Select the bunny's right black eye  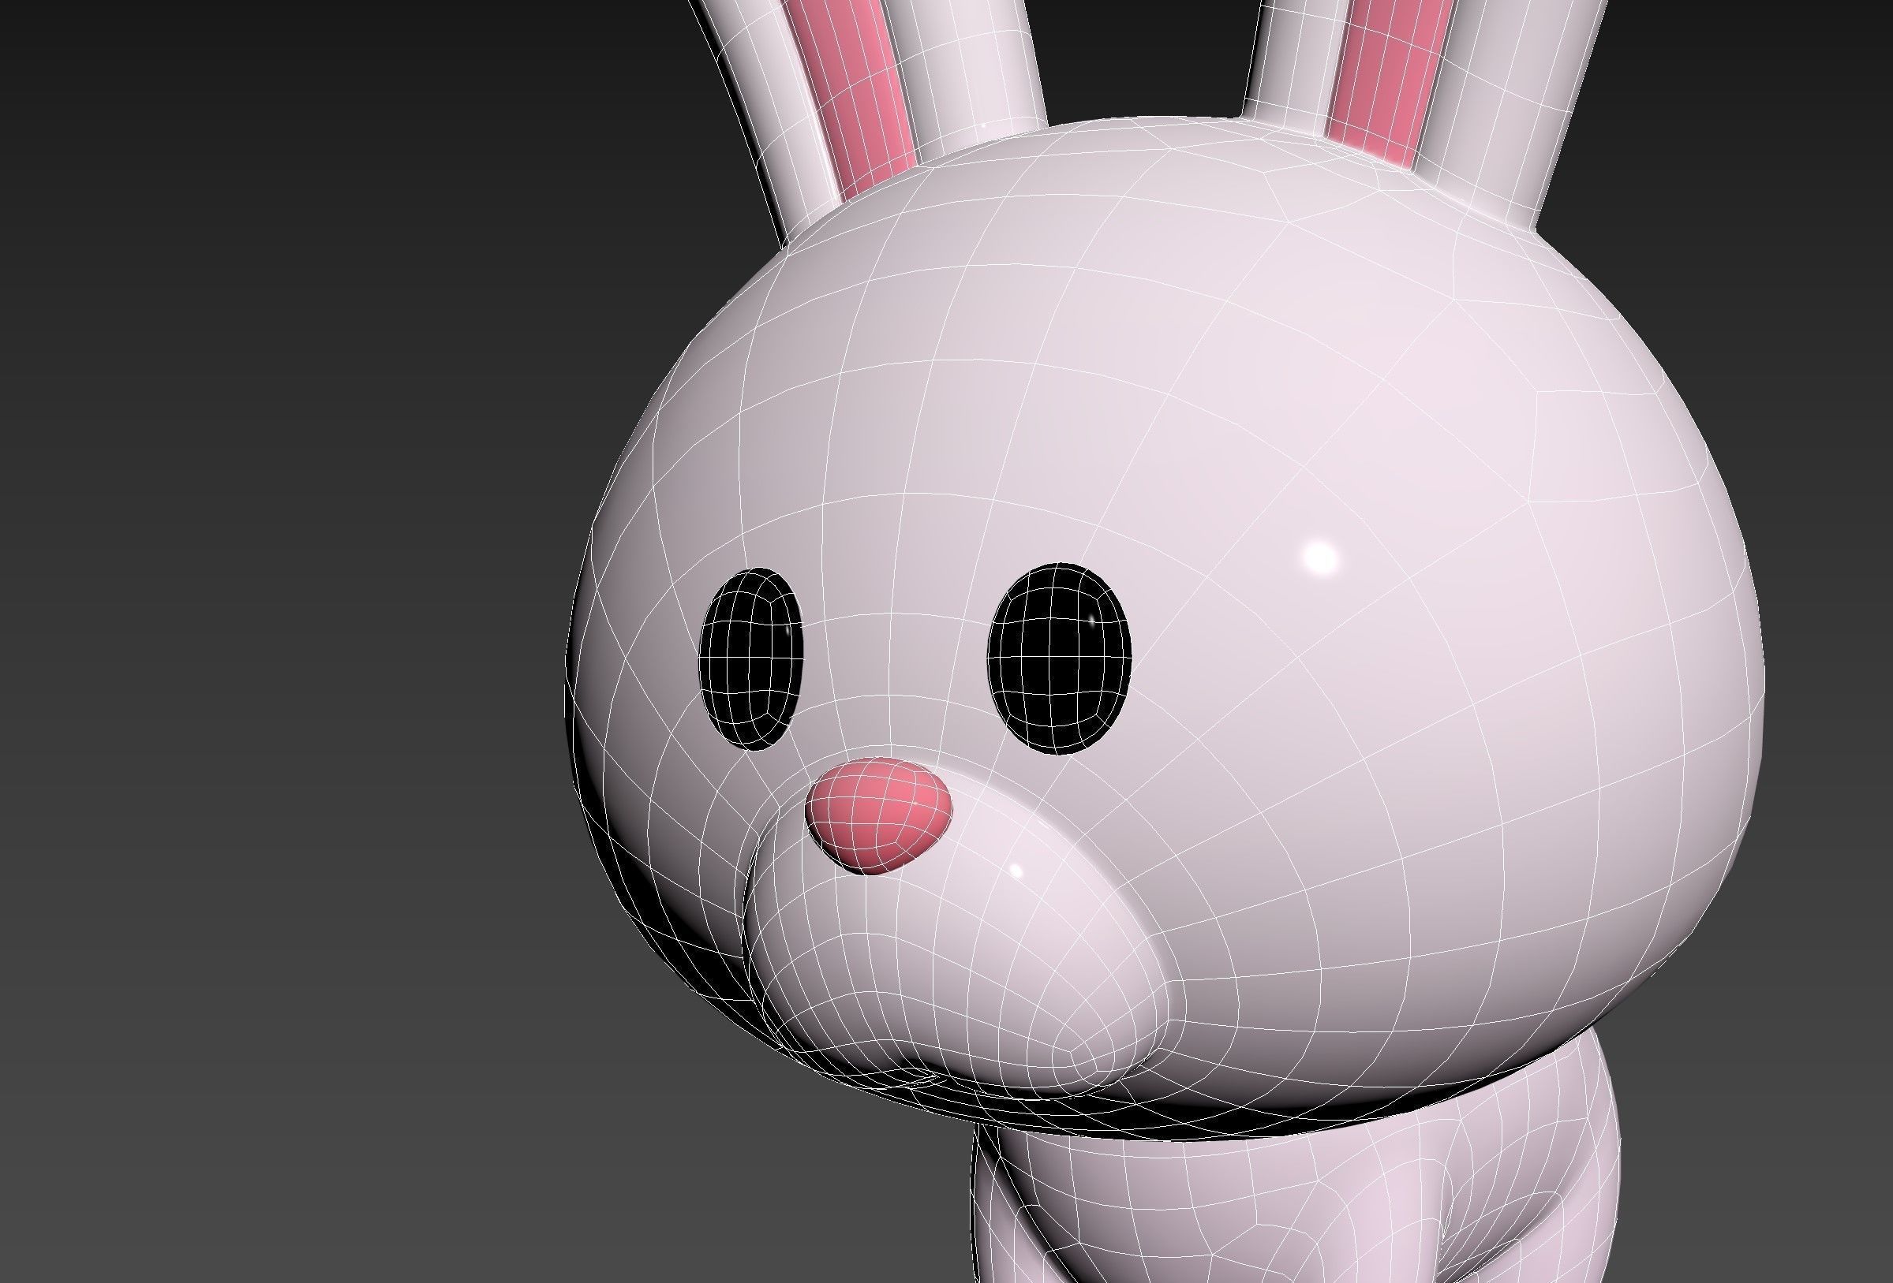(1059, 657)
